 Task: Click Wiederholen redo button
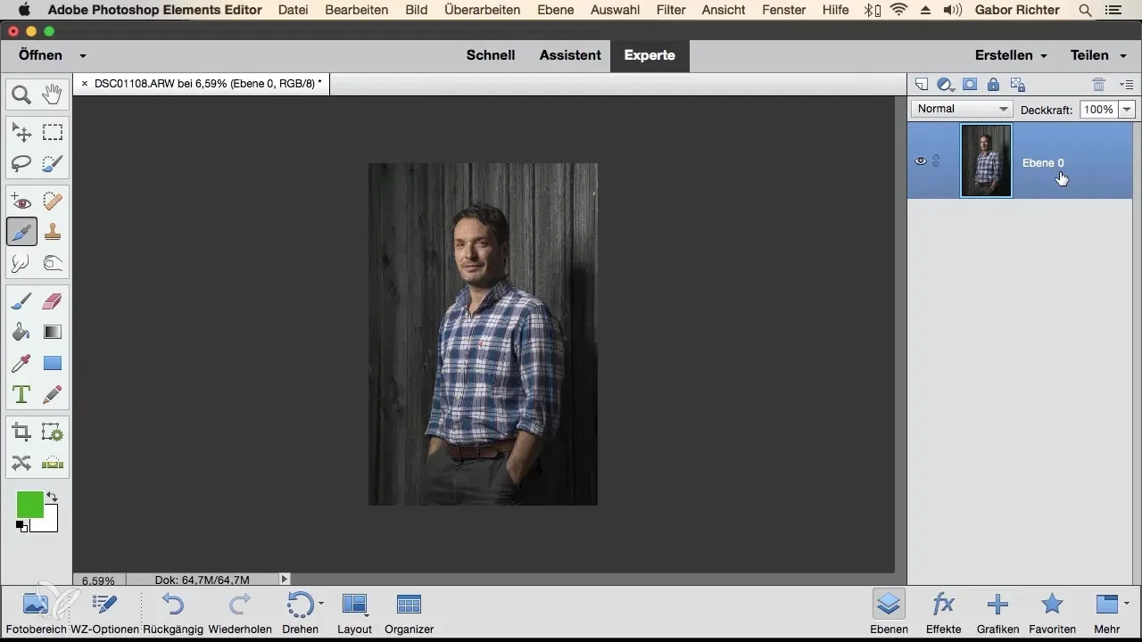coord(240,613)
